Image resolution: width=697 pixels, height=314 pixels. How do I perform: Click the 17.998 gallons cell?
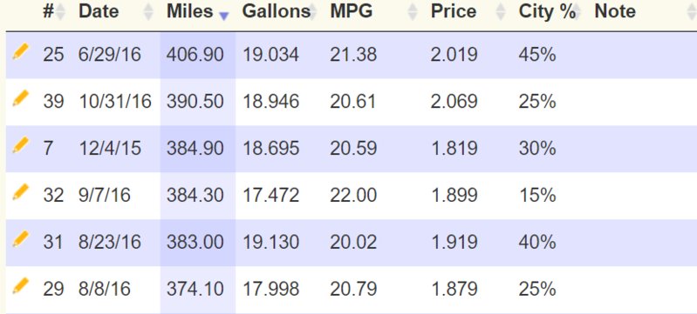[270, 290]
